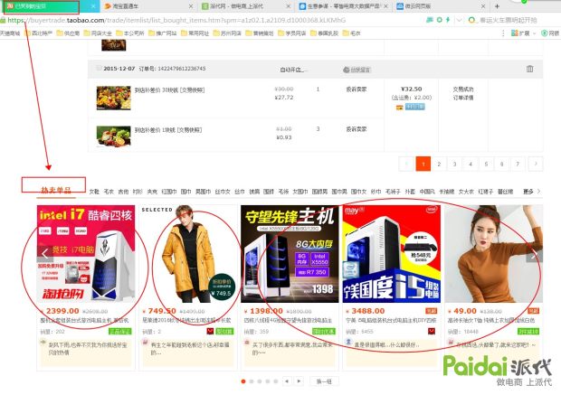Image resolution: width=561 pixels, height=395 pixels.
Task: Go to page 7 of orders
Action: [518, 165]
